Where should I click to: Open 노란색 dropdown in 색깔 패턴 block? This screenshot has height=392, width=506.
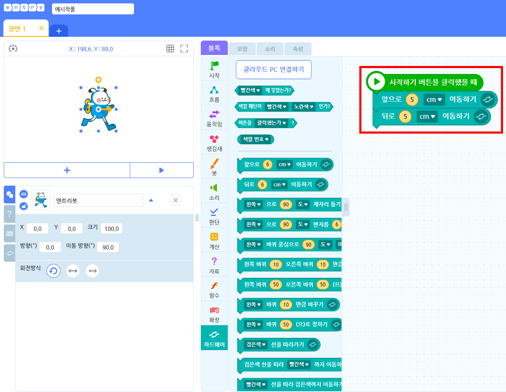click(304, 107)
